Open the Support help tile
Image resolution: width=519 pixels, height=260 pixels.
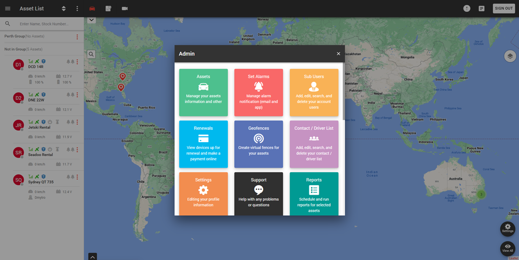258,194
